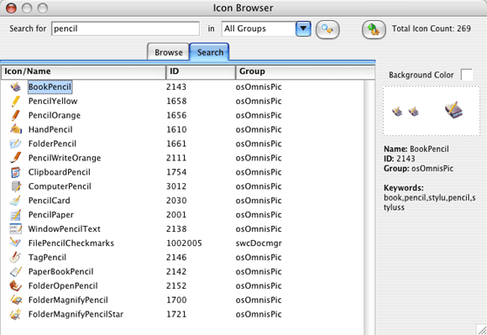The image size is (487, 335).
Task: Select the PencilYellow name
Action: [x=53, y=102]
